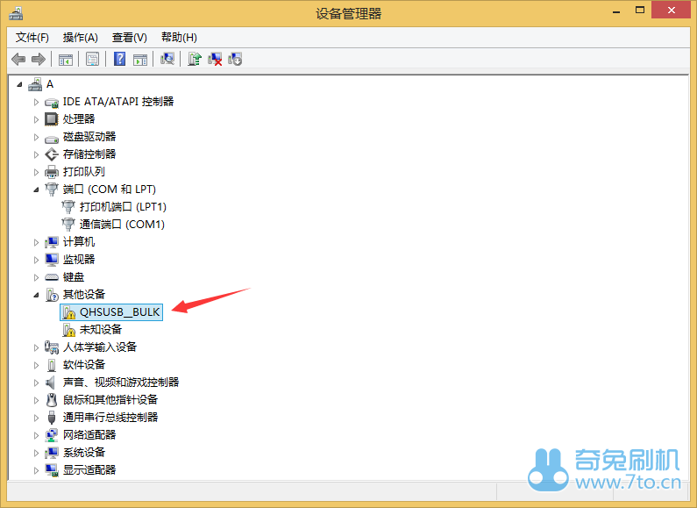697x508 pixels.
Task: Click the Forward arrow toolbar icon
Action: (39, 59)
